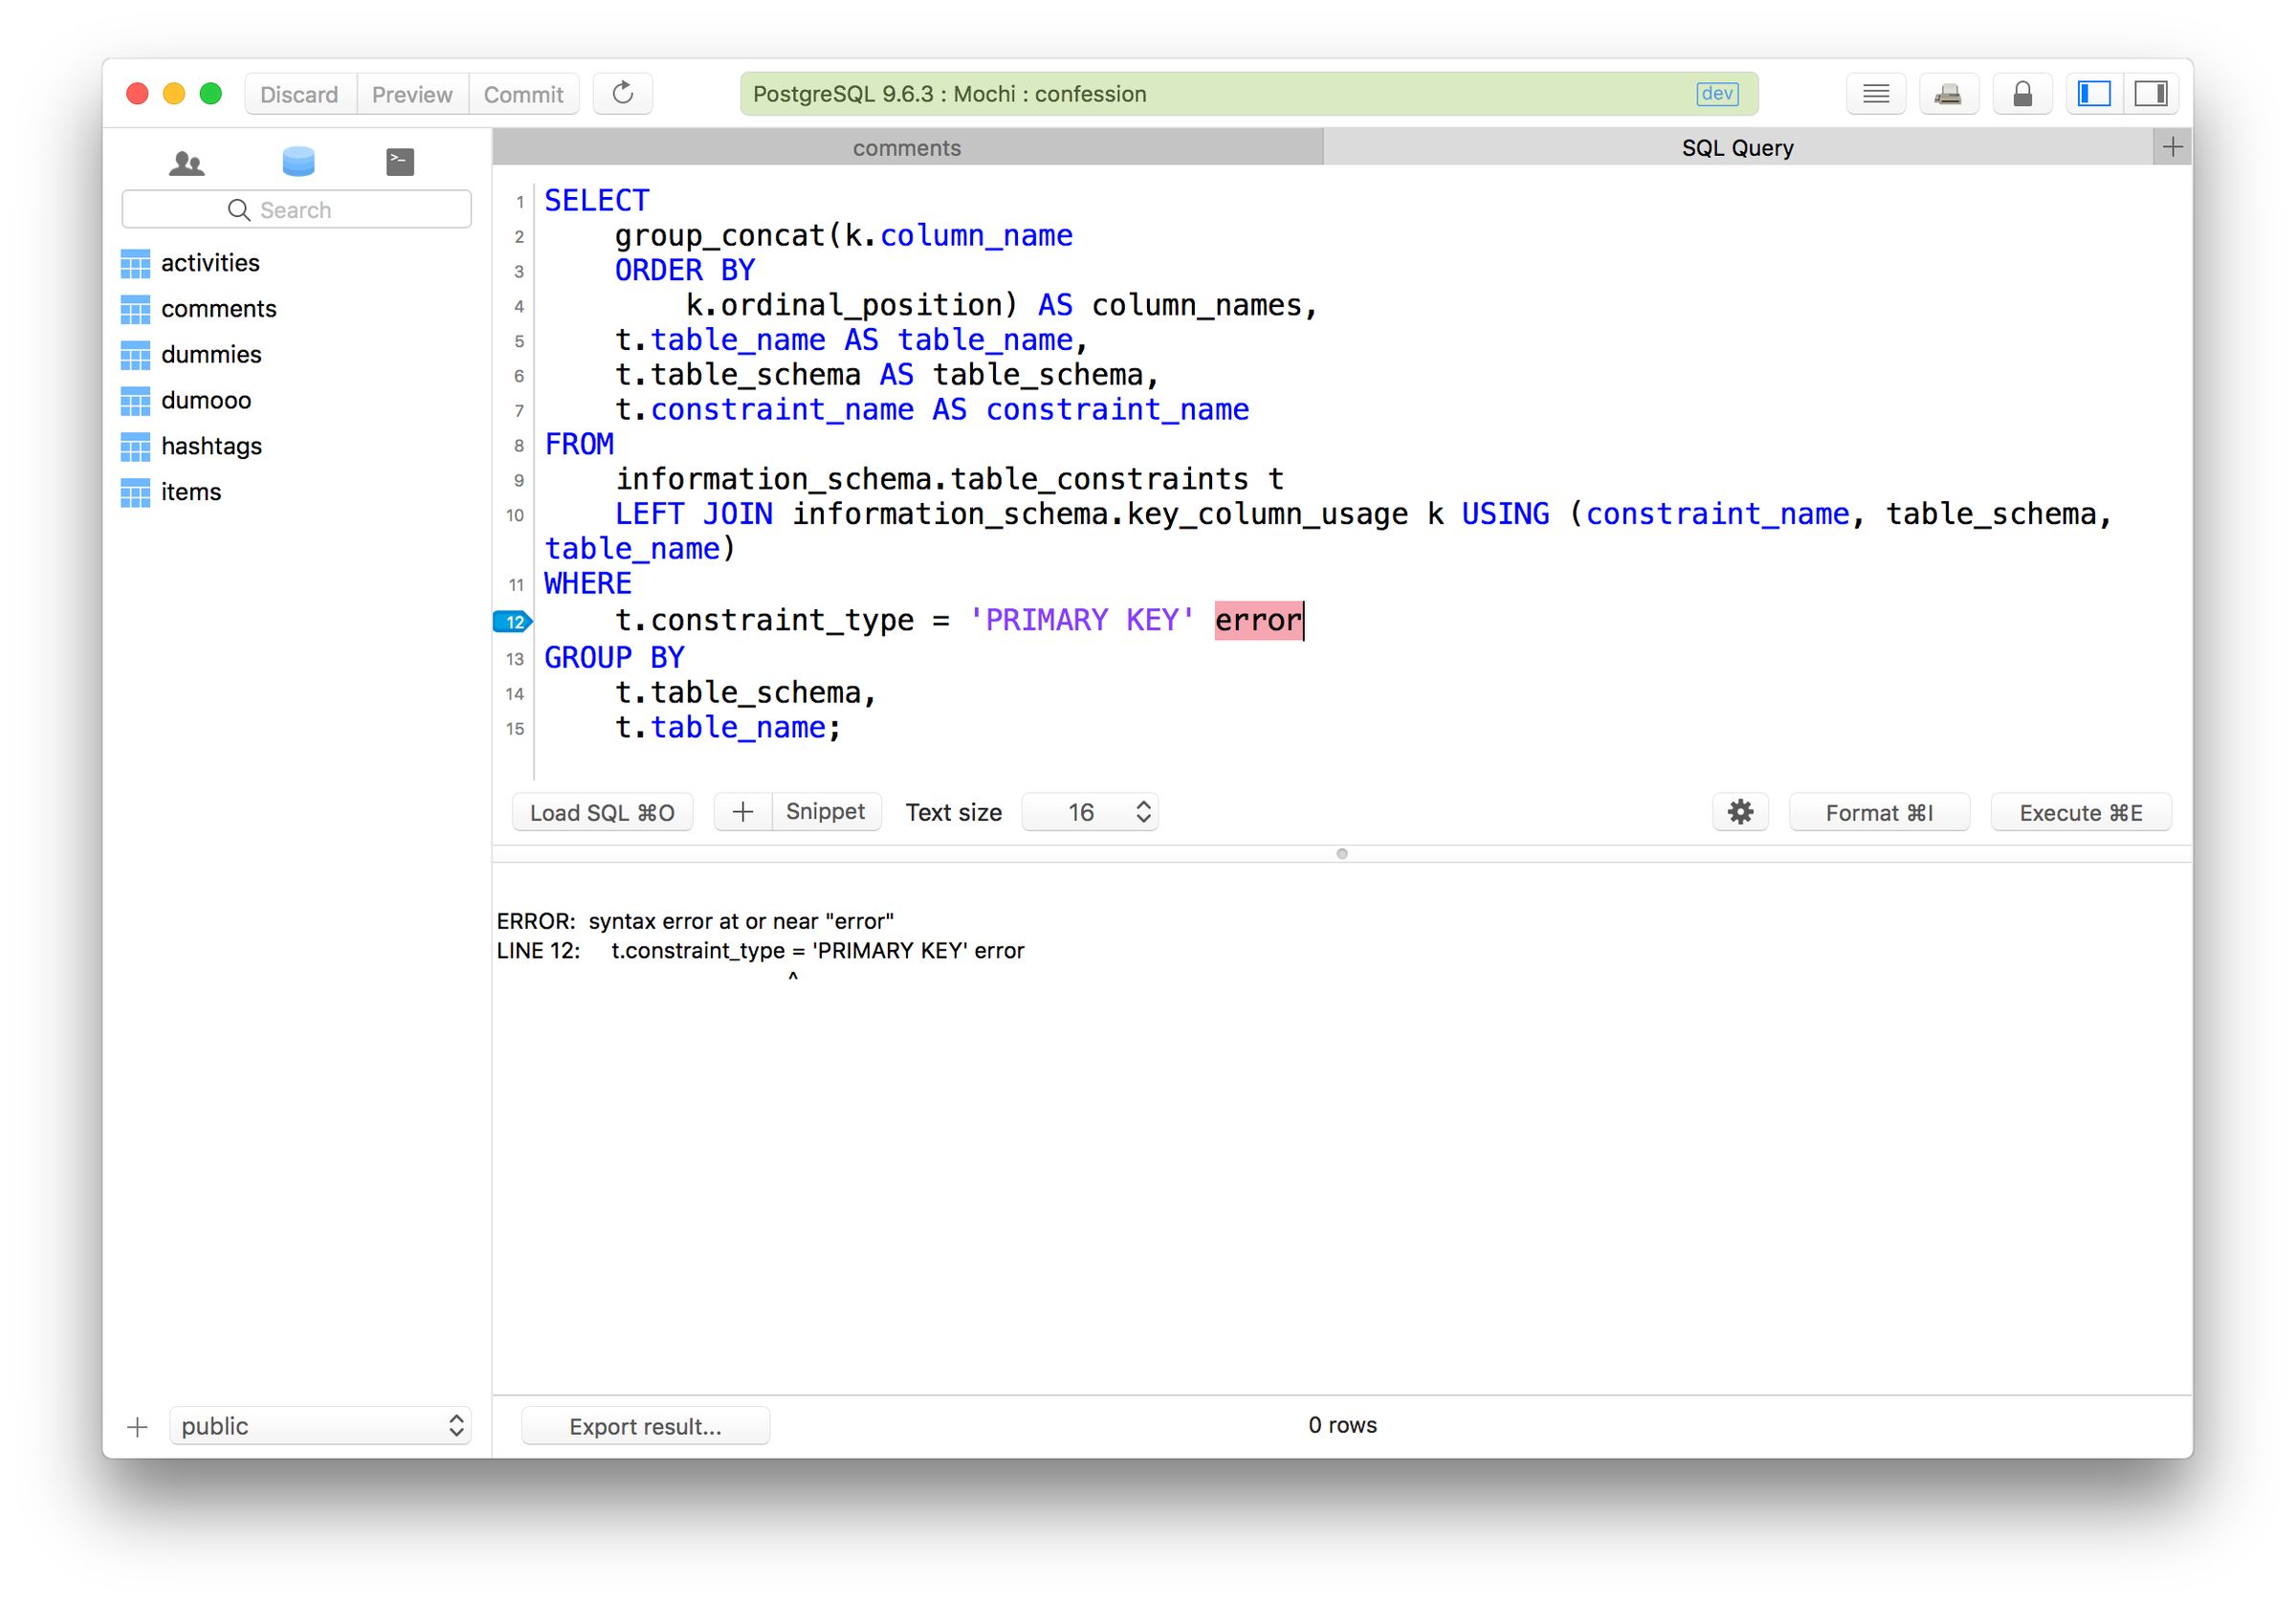Click the refresh icon in toolbar
Image resolution: width=2296 pixels, height=1605 pixels.
[622, 94]
